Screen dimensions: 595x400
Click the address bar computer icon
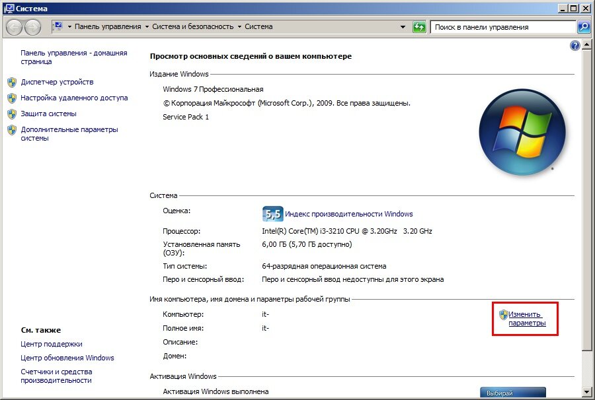click(x=58, y=26)
